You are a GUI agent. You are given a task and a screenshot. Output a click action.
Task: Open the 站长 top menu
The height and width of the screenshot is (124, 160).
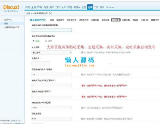[x=102, y=7]
